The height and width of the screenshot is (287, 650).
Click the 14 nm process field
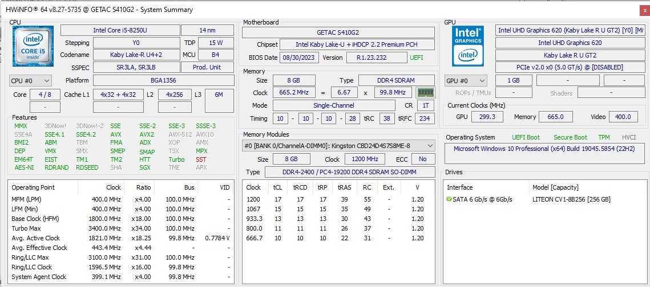208,30
